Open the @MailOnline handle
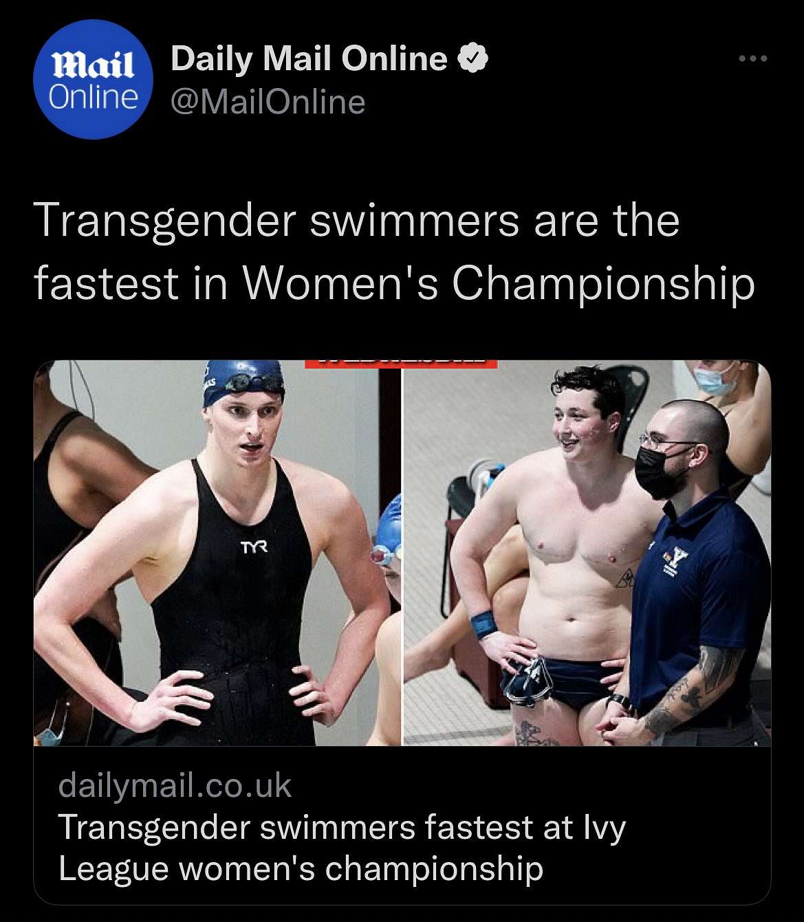Viewport: 804px width, 922px height. [268, 102]
